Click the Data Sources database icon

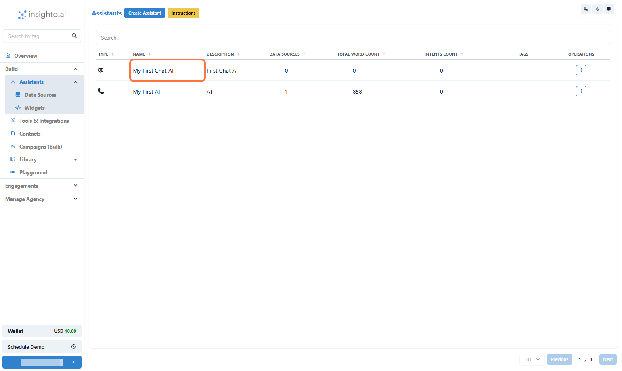(18, 95)
